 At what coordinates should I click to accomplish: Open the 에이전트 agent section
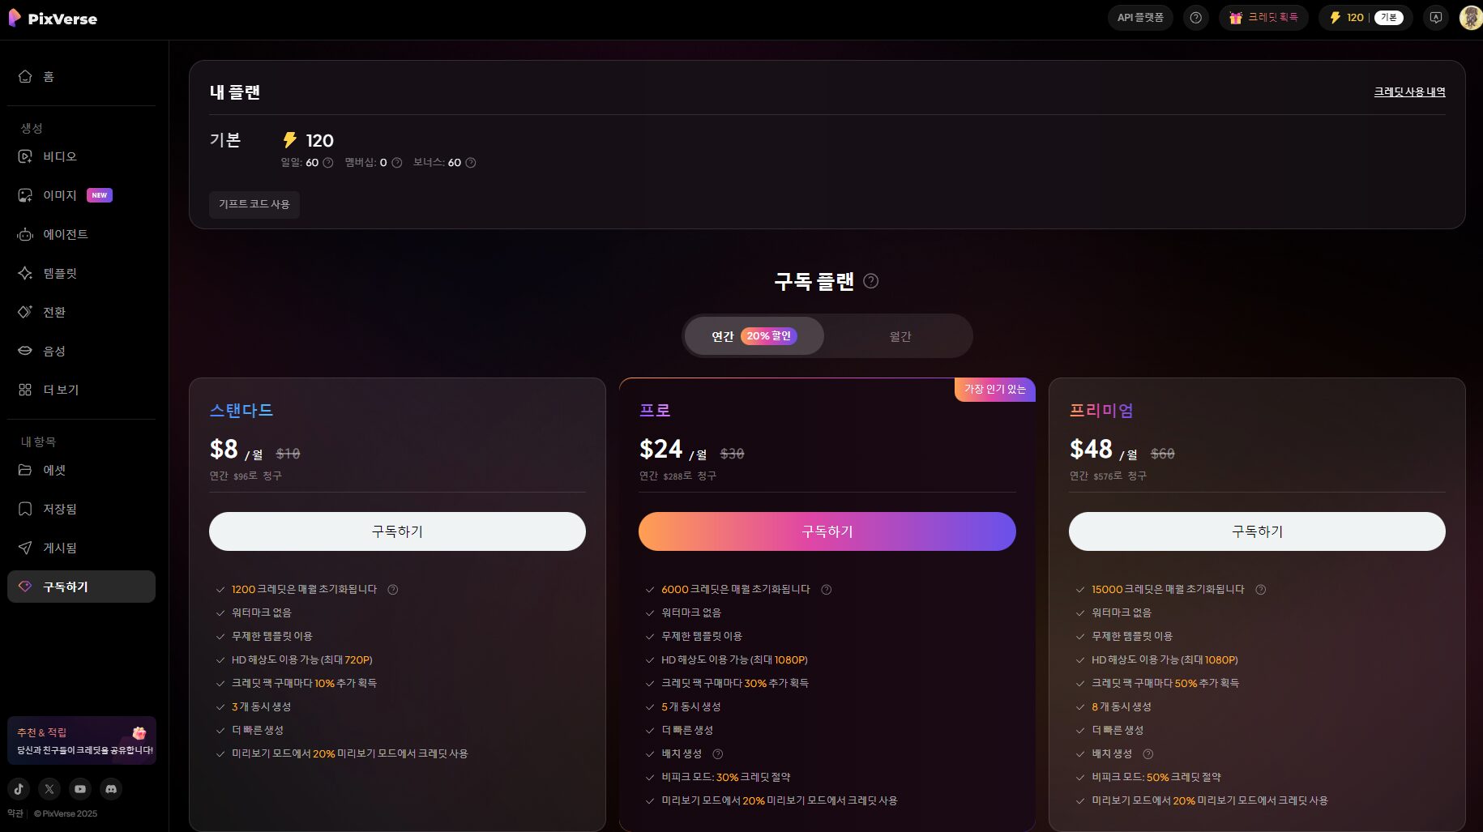[x=66, y=234]
